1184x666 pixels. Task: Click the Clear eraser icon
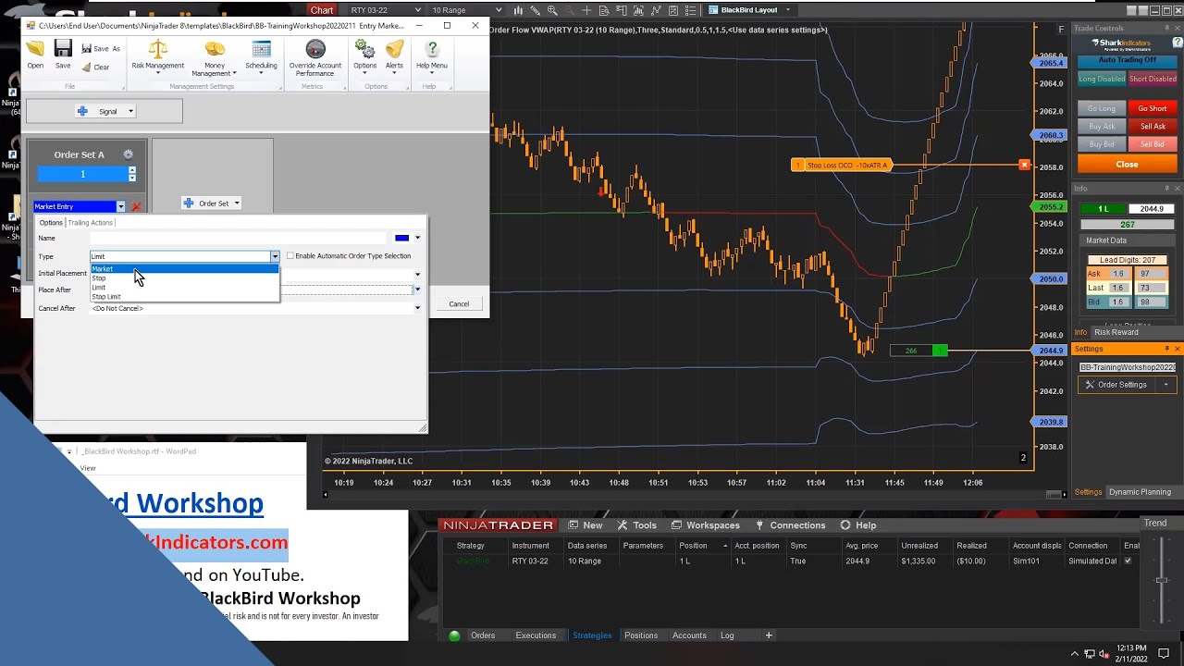[x=87, y=67]
